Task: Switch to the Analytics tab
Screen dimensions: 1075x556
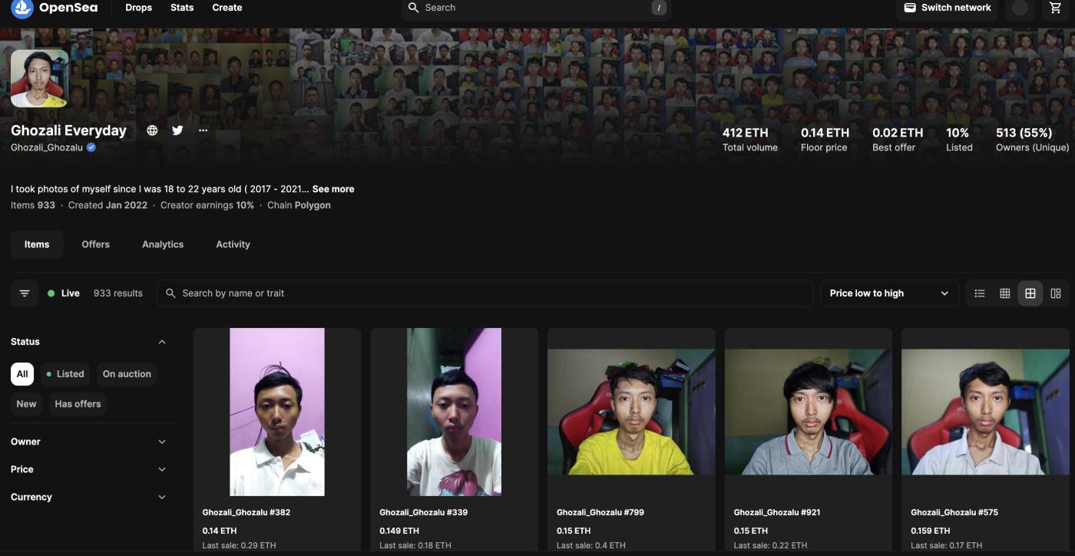Action: point(163,244)
